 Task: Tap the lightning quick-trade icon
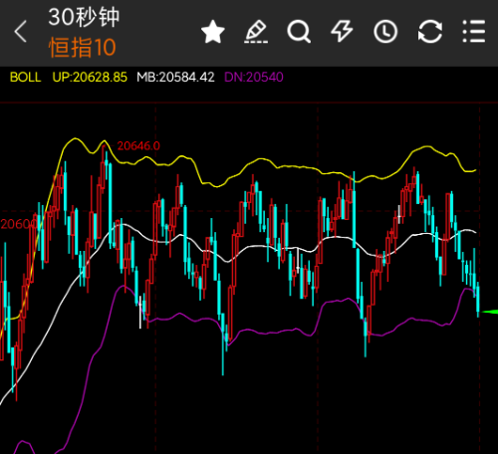click(x=342, y=31)
